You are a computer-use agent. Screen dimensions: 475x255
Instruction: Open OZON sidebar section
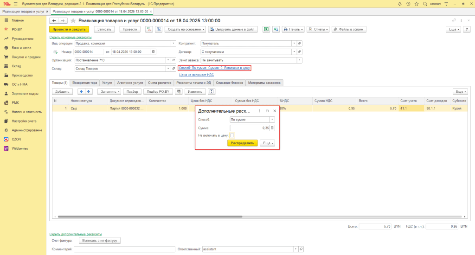[16, 139]
